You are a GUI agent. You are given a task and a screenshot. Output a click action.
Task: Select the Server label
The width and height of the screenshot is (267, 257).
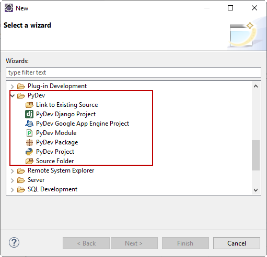pos(36,180)
